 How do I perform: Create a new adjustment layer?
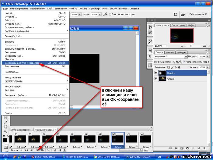point(188,148)
